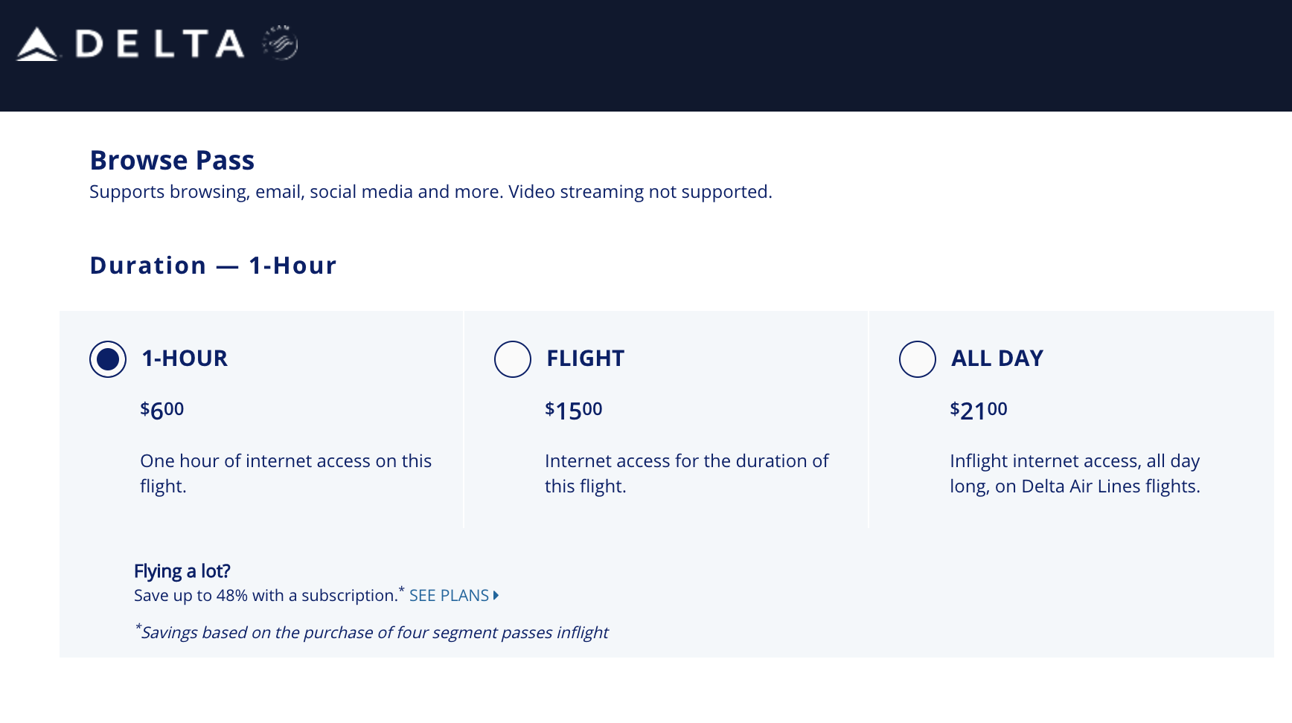
Task: Click the all day long description text
Action: 1075,473
